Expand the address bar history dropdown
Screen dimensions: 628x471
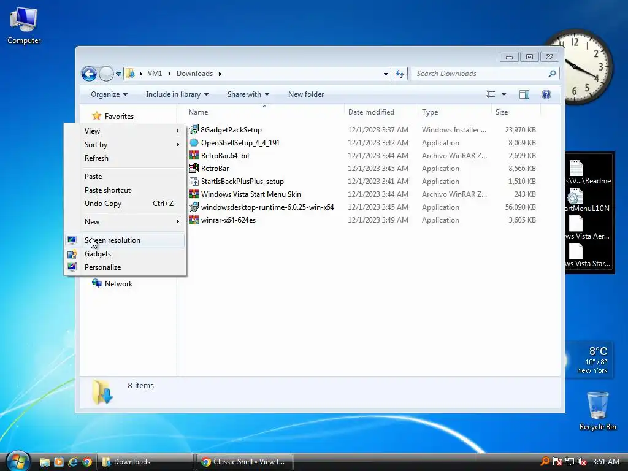pyautogui.click(x=386, y=74)
